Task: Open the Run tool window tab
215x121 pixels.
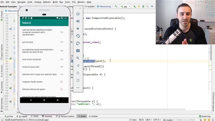Action: (9, 116)
